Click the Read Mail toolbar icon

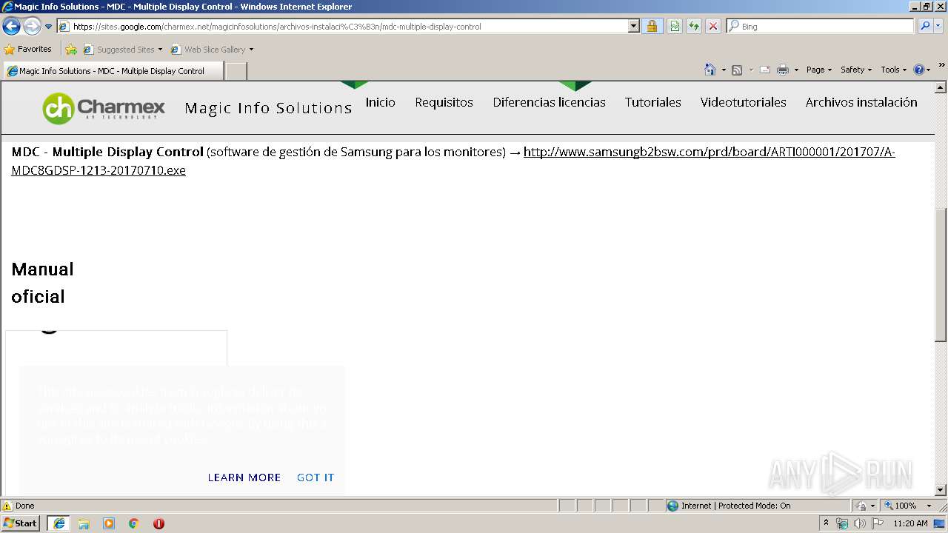point(765,70)
